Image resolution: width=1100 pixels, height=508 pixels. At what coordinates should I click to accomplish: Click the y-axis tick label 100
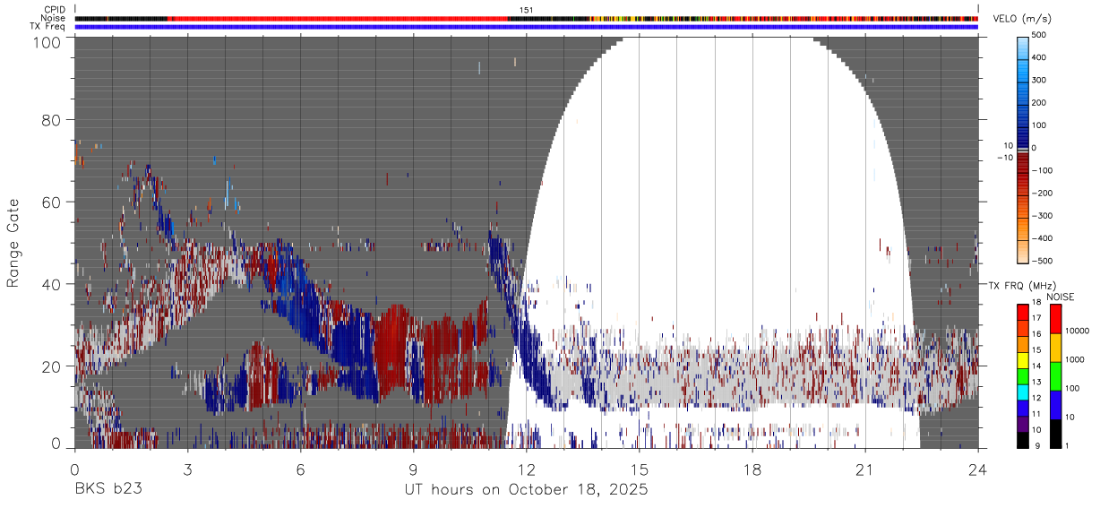tap(46, 41)
